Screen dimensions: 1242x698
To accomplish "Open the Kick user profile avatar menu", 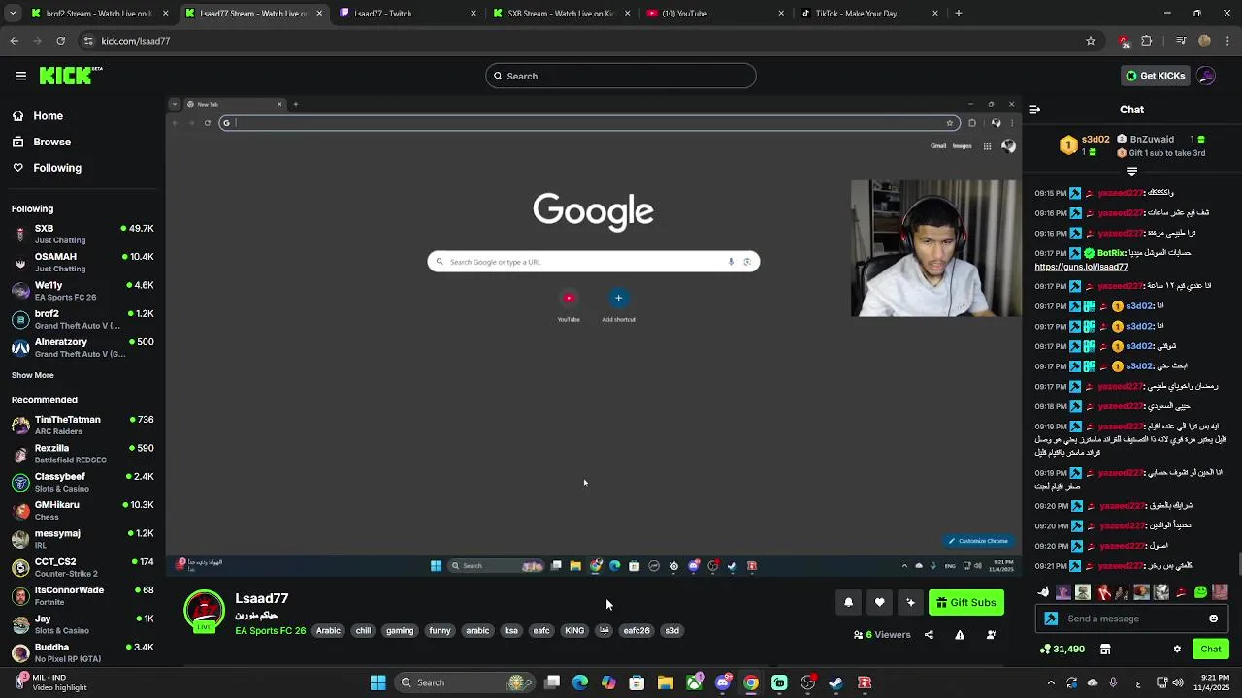I will point(1206,76).
